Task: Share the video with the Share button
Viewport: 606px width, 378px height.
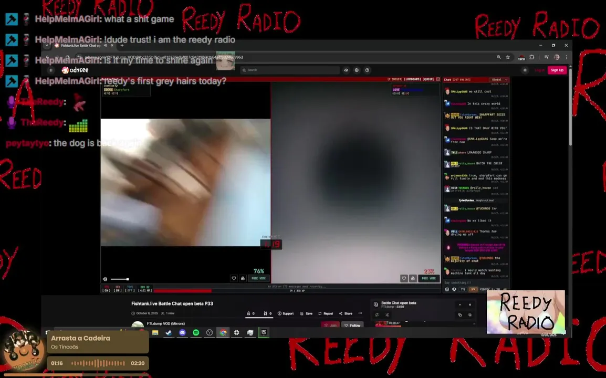Action: tap(346, 313)
